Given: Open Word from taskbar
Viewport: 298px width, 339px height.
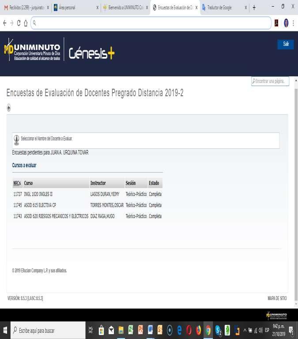Looking at the screenshot, I should [x=150, y=330].
